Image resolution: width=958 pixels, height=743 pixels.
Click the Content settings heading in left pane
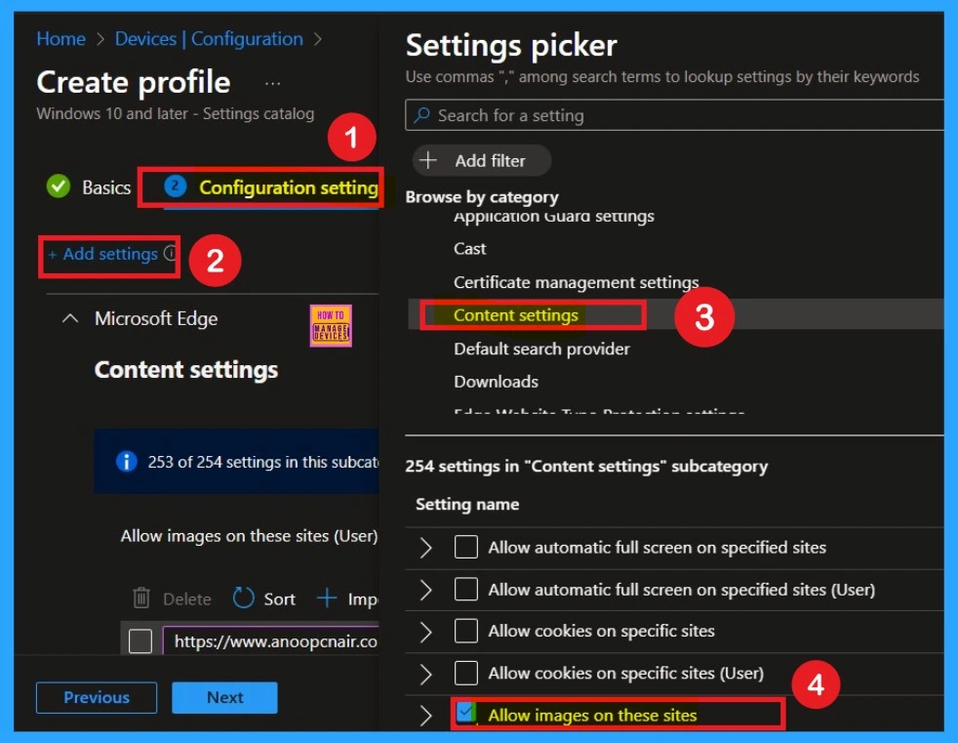pyautogui.click(x=186, y=369)
